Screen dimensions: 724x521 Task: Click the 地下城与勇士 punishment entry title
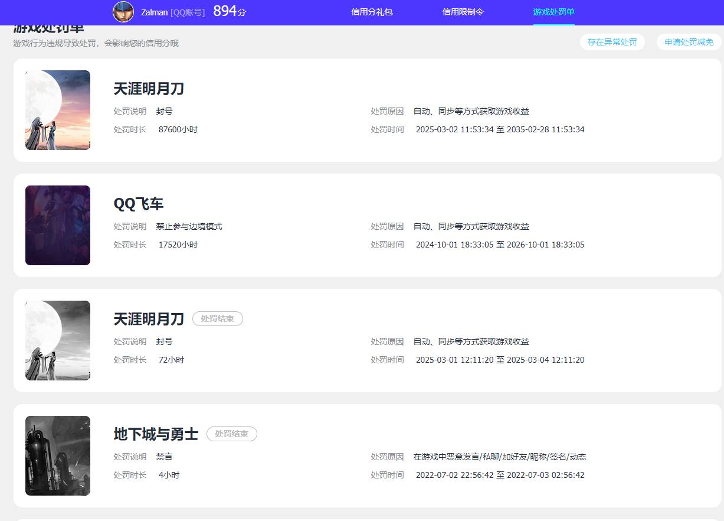click(156, 434)
